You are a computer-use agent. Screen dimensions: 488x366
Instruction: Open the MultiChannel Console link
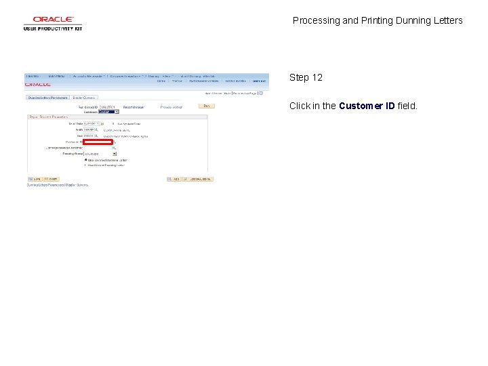[x=204, y=81]
